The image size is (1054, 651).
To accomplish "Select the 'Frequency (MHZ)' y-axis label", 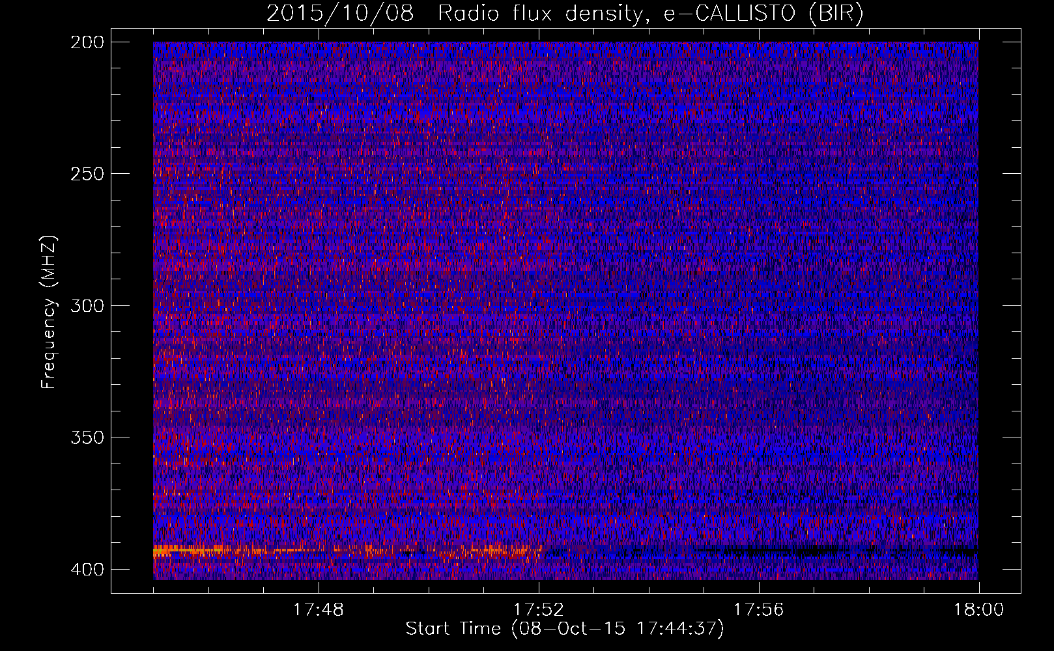I will point(49,312).
